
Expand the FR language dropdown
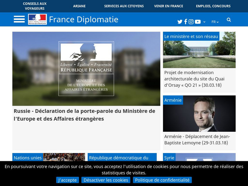pyautogui.click(x=215, y=21)
